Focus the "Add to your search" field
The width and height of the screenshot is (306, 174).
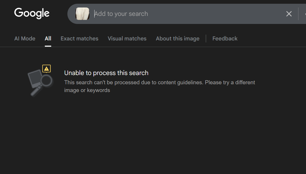pyautogui.click(x=145, y=14)
